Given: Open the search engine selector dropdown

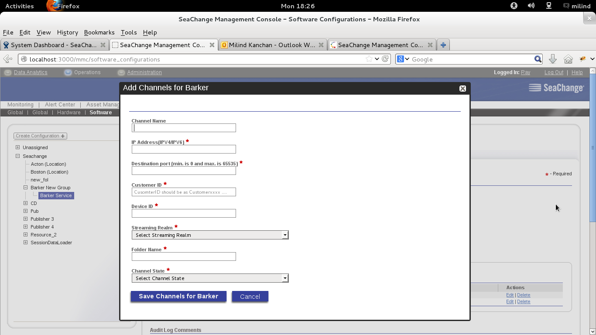Looking at the screenshot, I should pyautogui.click(x=403, y=59).
